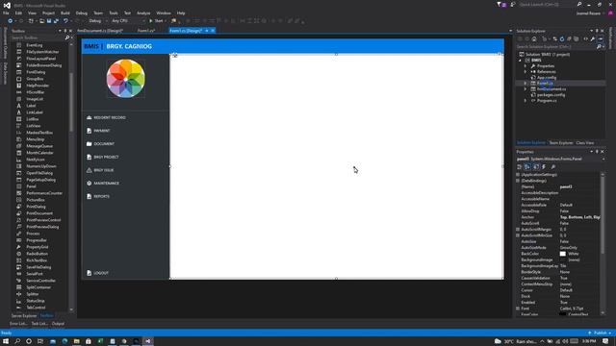Click the Alphabetical sort icon in Properties

[527, 167]
